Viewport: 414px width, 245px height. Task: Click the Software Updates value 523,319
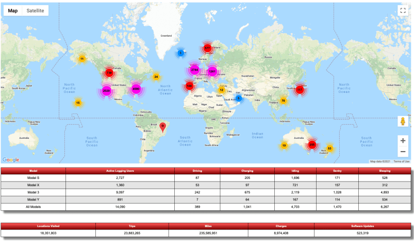pos(362,233)
